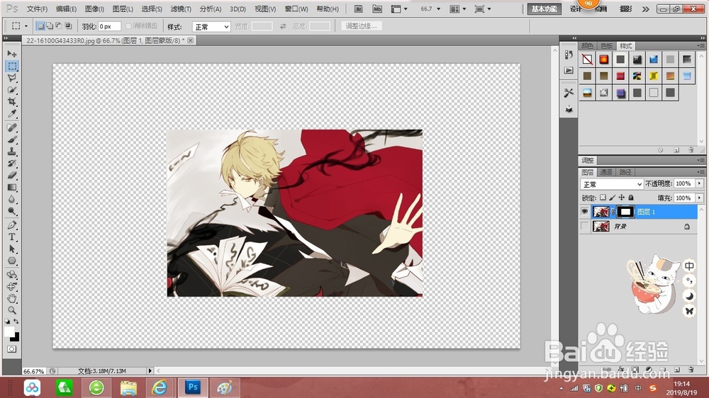The width and height of the screenshot is (709, 398).
Task: Launch Adobe Bridge from the top bar
Action: [x=359, y=9]
